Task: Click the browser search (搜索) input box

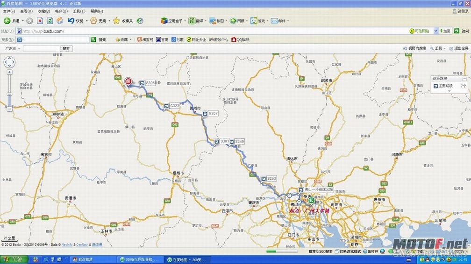Action: 56,40
